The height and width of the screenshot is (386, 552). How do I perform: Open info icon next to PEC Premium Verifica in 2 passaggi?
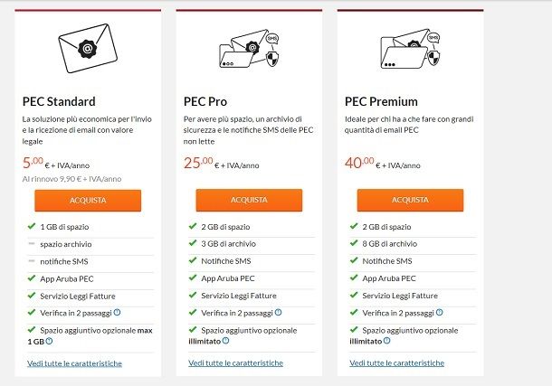pyautogui.click(x=440, y=312)
